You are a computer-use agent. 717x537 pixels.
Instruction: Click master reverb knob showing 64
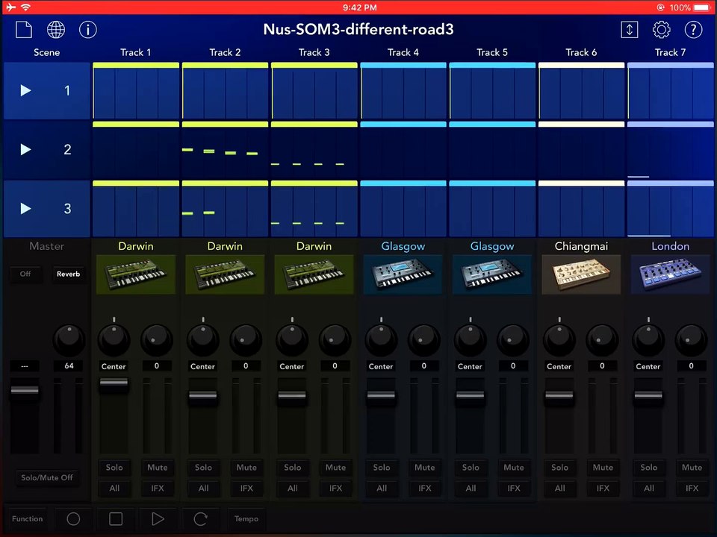click(69, 340)
